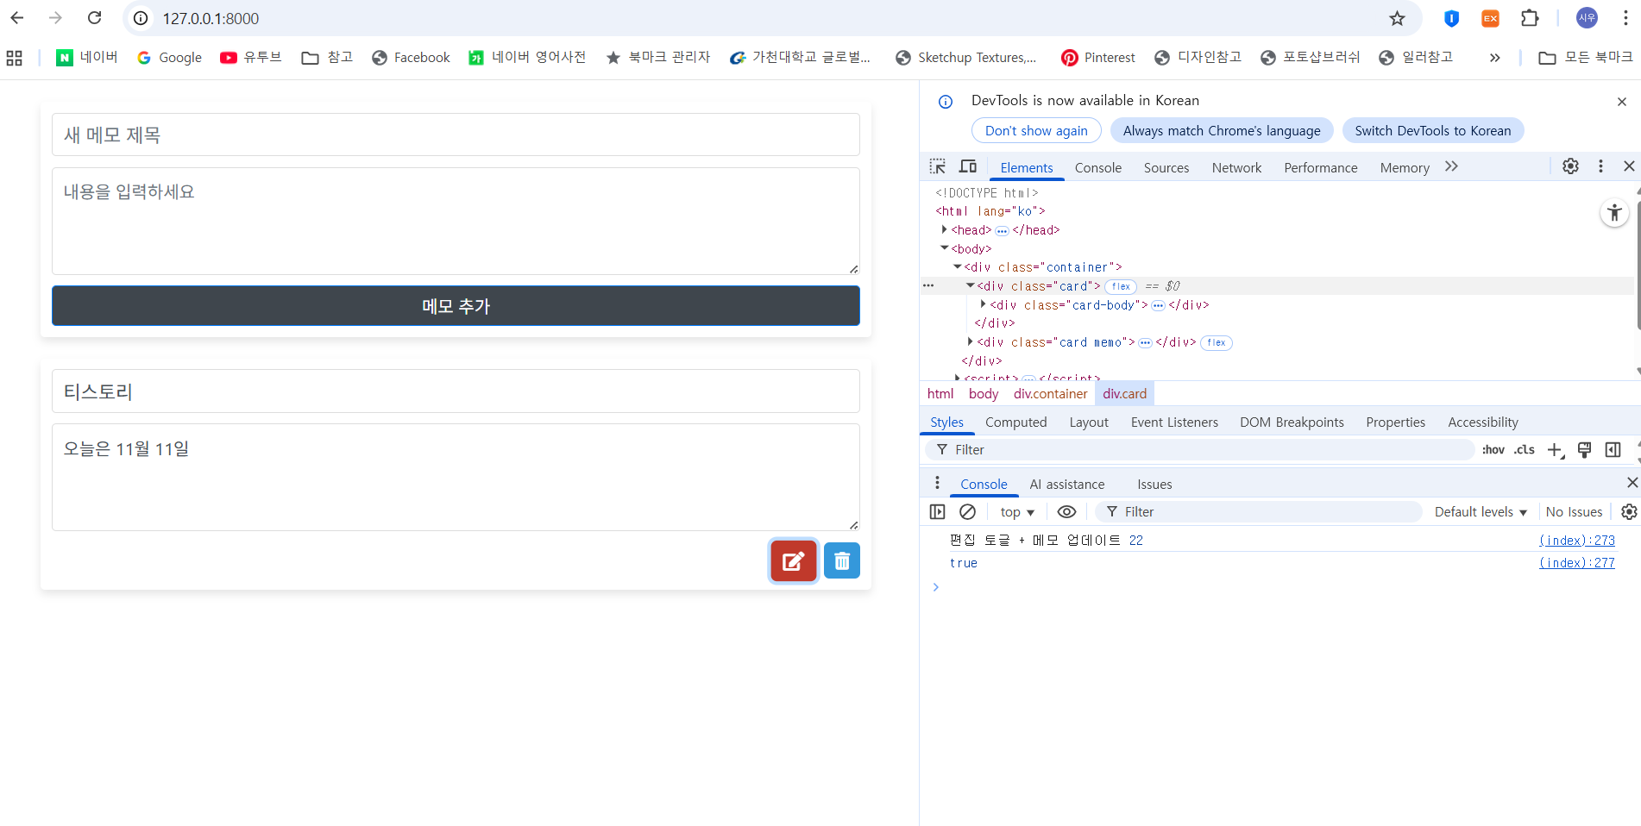Screen dimensions: 1641x826
Task: Click Switch DevTools to Korean
Action: click(x=1433, y=131)
